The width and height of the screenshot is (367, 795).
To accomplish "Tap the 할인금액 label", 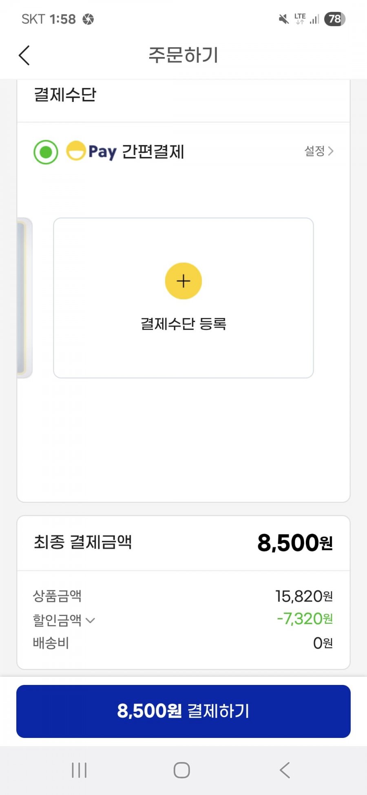I will [x=57, y=620].
